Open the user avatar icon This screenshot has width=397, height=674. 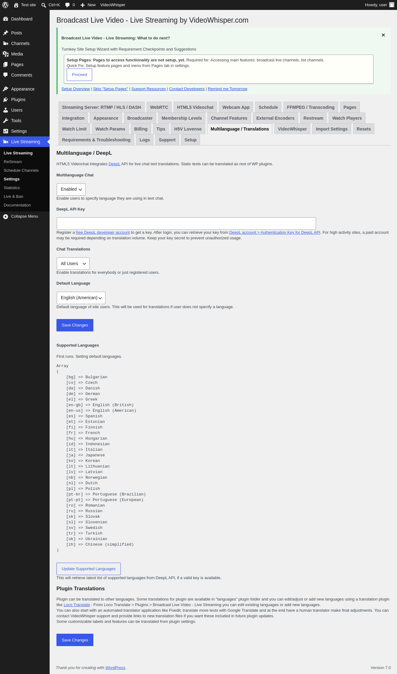(392, 5)
